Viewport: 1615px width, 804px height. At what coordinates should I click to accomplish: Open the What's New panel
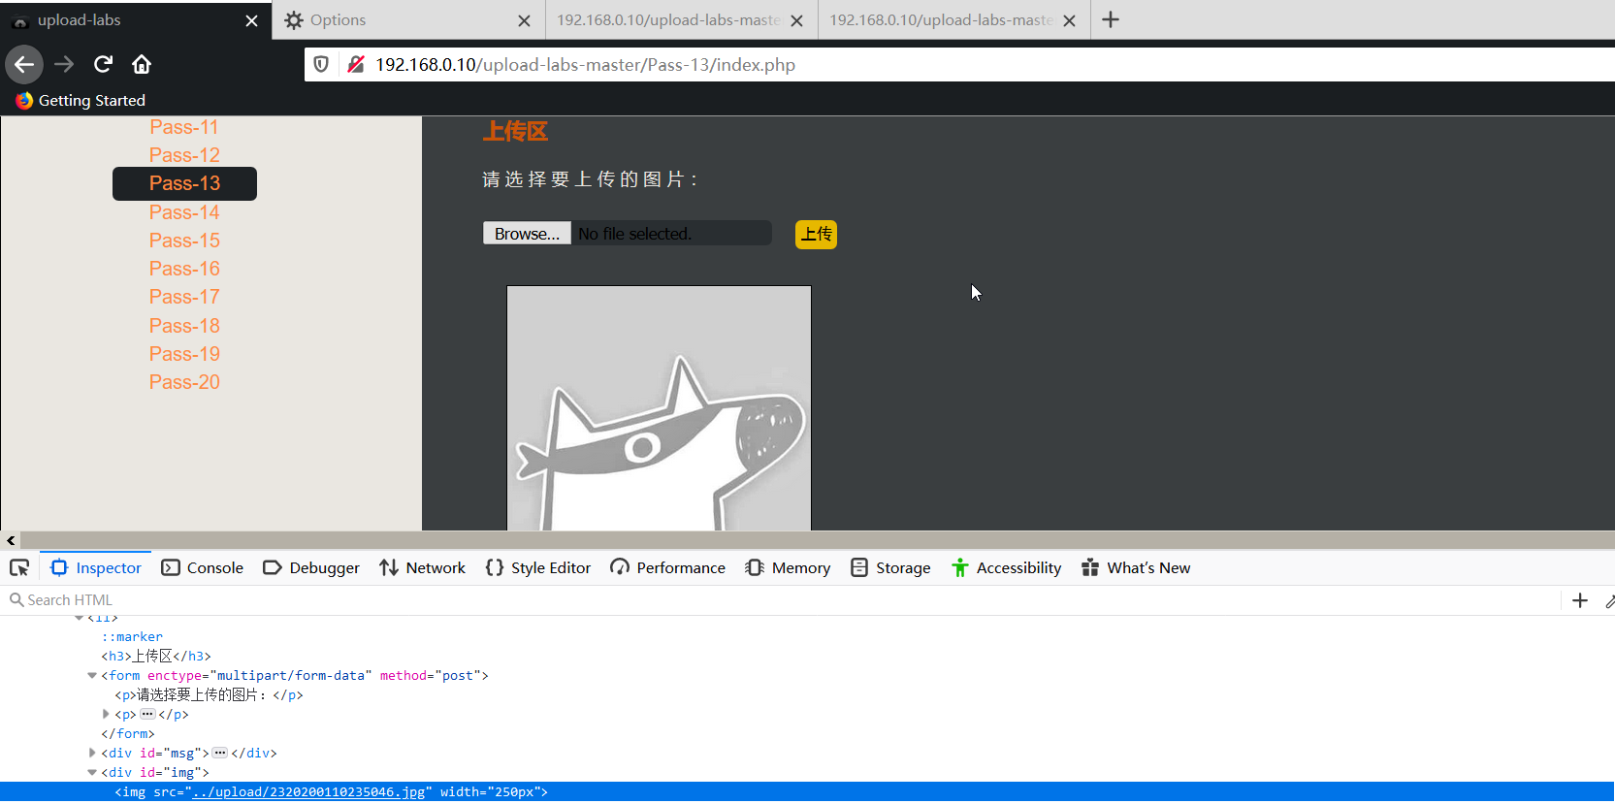click(x=1136, y=568)
